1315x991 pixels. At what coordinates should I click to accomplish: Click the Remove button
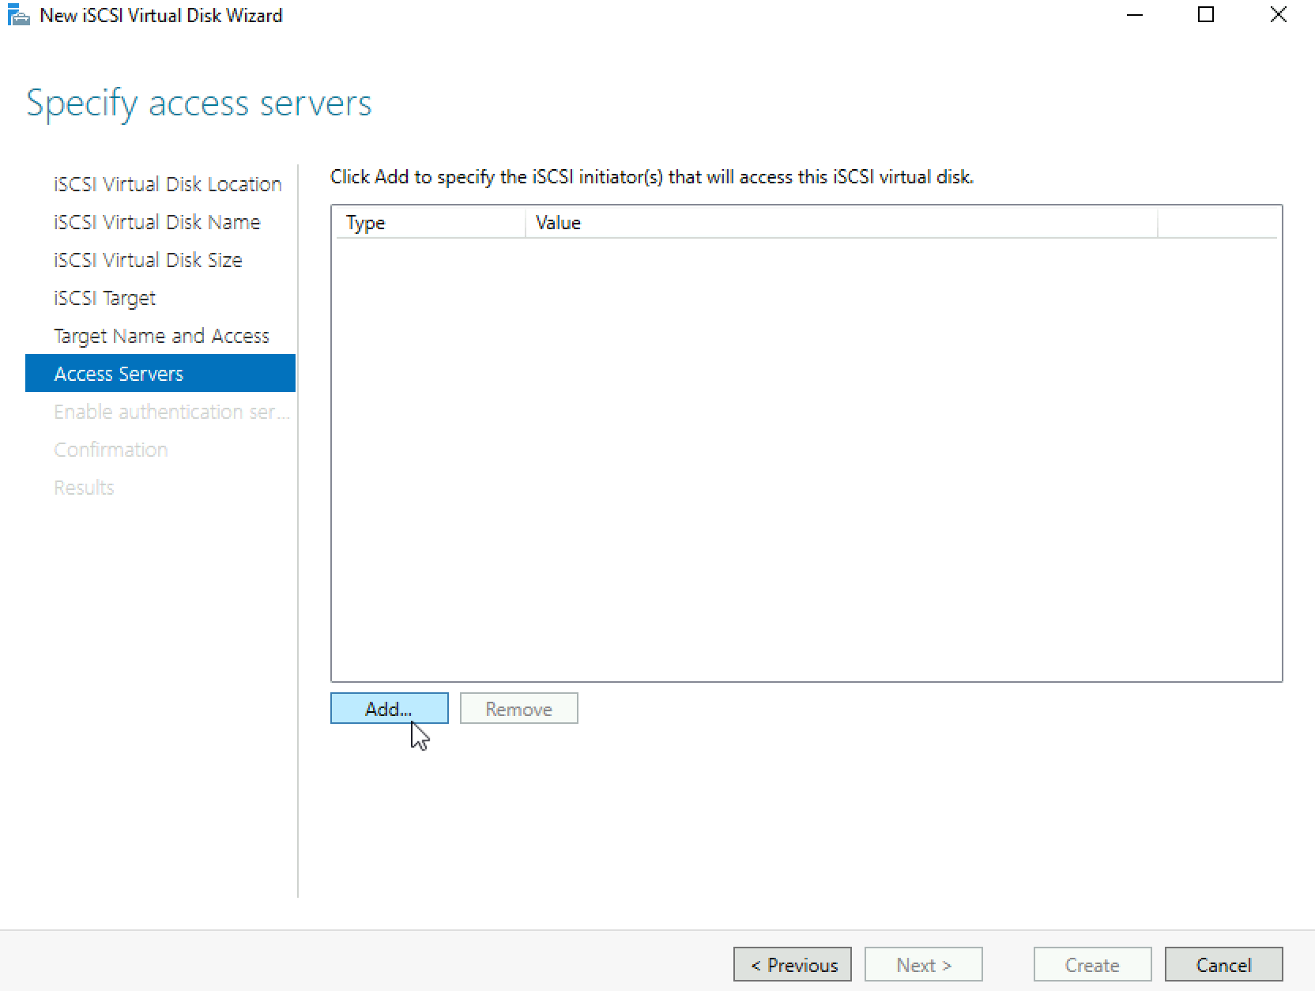tap(518, 708)
